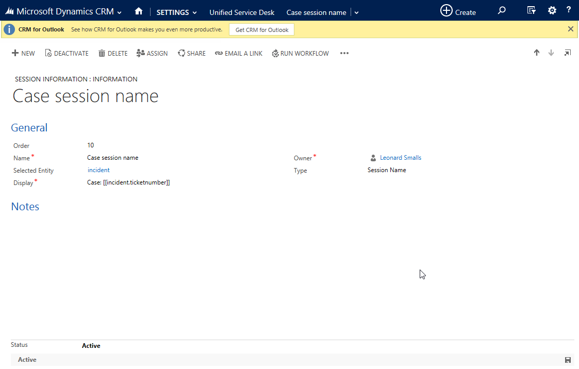This screenshot has width=579, height=369.
Task: Select Case session name in nav bar
Action: (317, 12)
